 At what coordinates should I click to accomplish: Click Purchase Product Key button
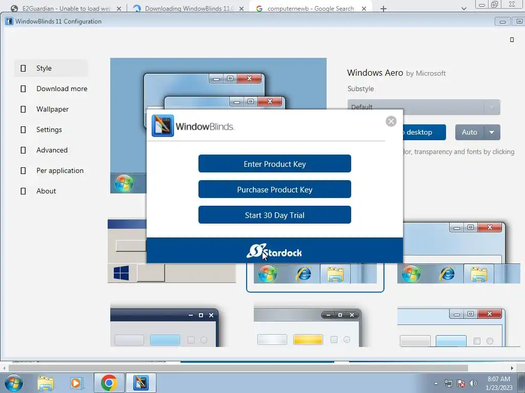275,189
